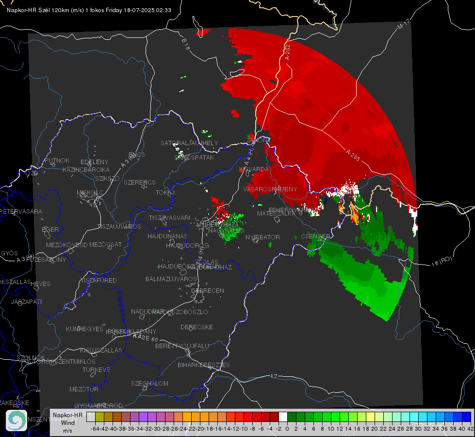This screenshot has height=437, width=475.
Task: Click the road number 17 label
Action: pyautogui.click(x=274, y=376)
